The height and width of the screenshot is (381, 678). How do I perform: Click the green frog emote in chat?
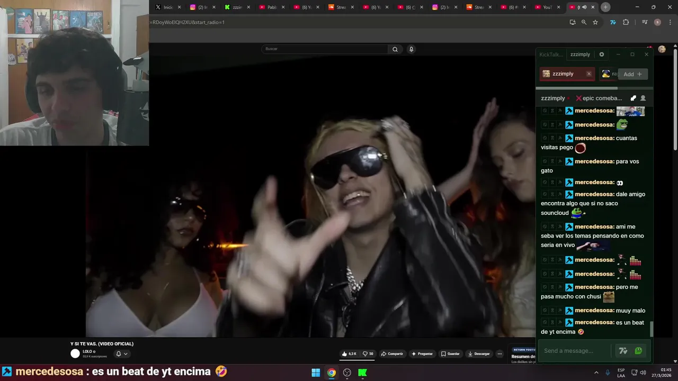[622, 125]
